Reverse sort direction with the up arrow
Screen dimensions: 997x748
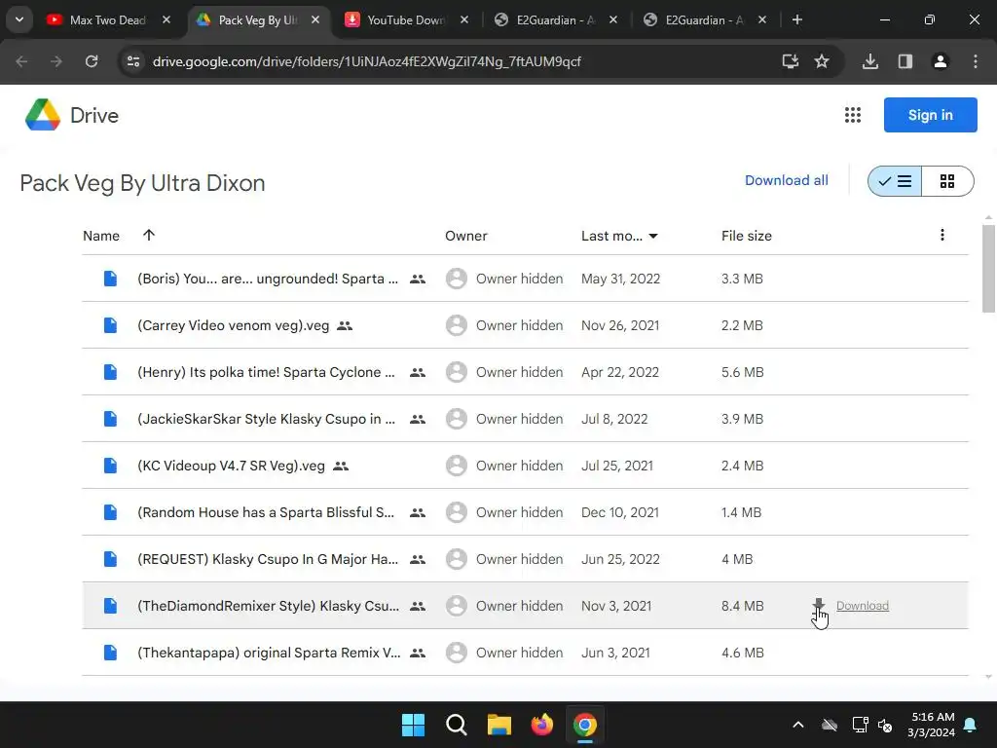click(149, 236)
